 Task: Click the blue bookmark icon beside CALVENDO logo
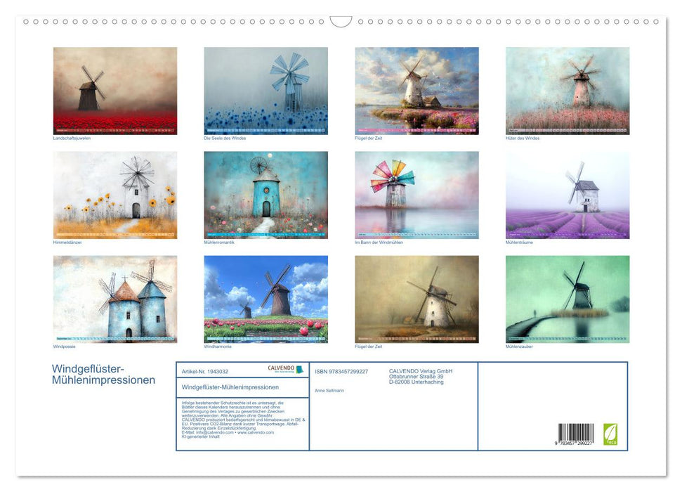pyautogui.click(x=299, y=368)
